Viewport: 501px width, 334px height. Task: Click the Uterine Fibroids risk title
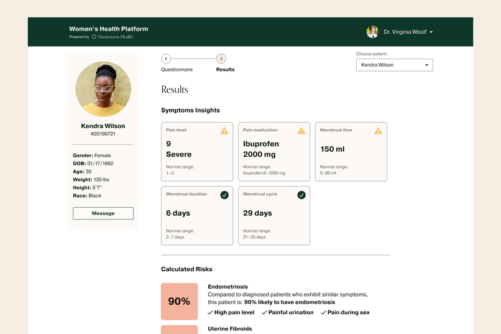[x=230, y=329]
